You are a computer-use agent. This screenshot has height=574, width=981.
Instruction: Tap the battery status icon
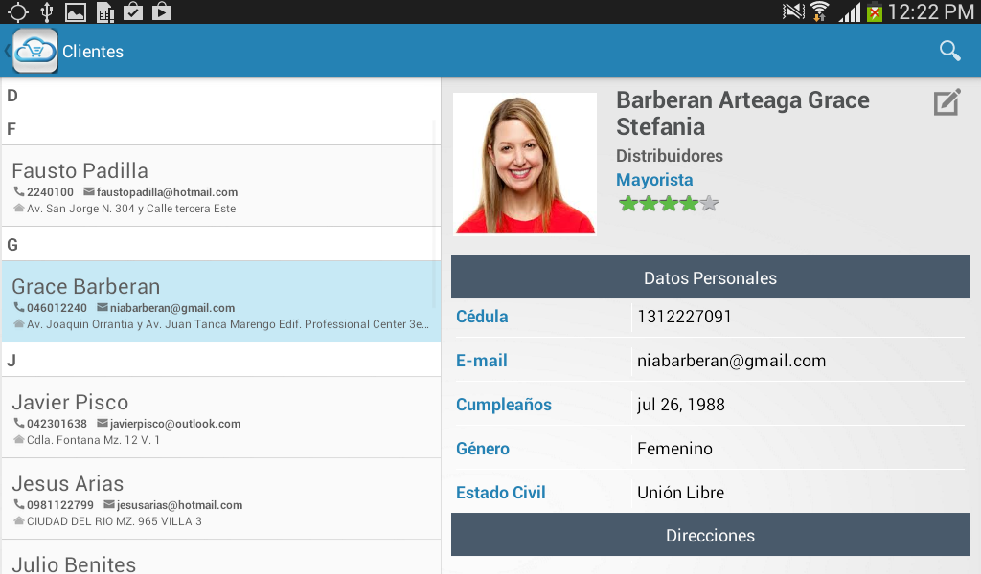(874, 11)
